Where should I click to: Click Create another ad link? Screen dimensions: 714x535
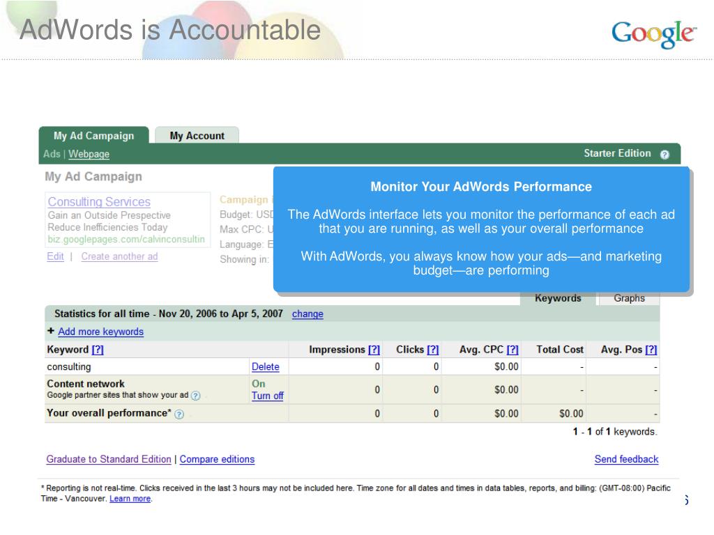click(x=120, y=256)
